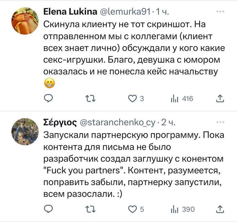Open Σέργιος display name link
The height and width of the screenshot is (222, 237).
point(60,122)
